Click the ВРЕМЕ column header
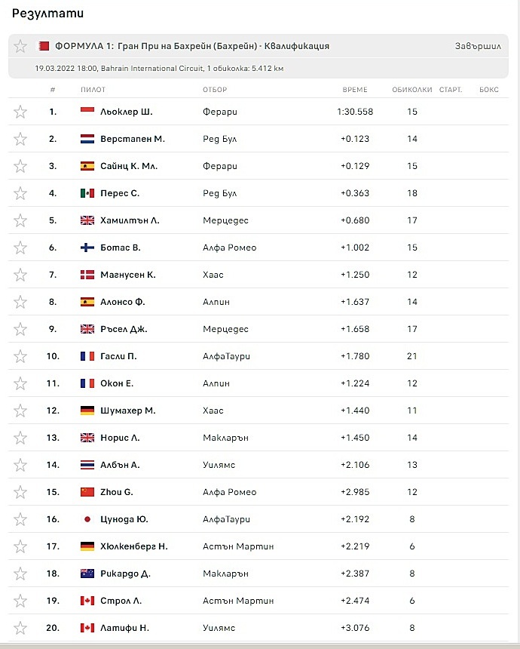Image resolution: width=520 pixels, height=649 pixels. pos(355,89)
